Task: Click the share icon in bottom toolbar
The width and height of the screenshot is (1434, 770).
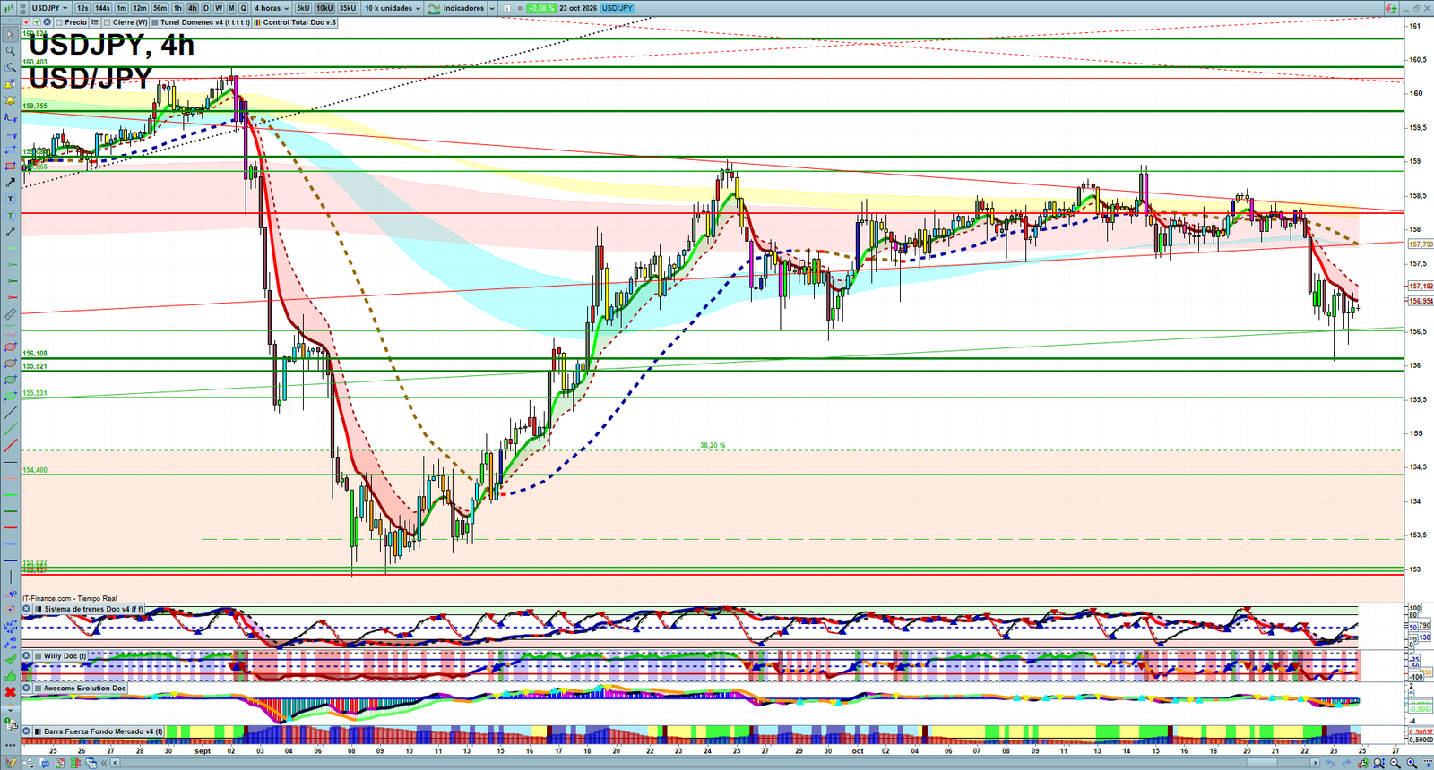Action: [28, 763]
